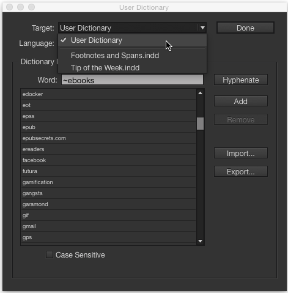The image size is (288, 293).
Task: Select "gangsta" in the word list
Action: (x=109, y=193)
